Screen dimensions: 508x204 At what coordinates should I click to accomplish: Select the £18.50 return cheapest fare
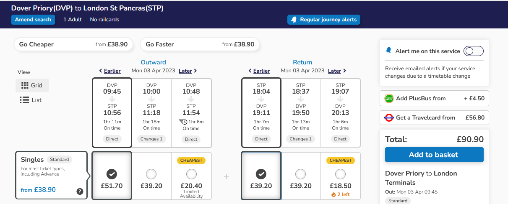pos(341,174)
